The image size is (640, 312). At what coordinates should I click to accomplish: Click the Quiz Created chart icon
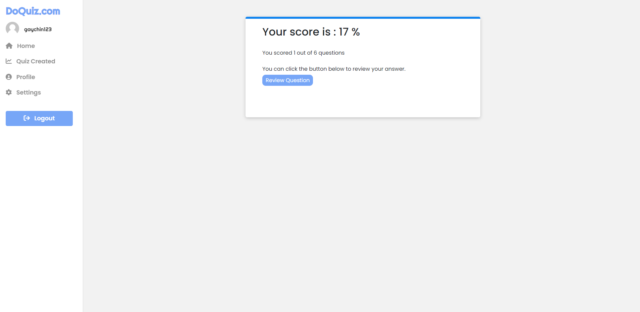9,61
